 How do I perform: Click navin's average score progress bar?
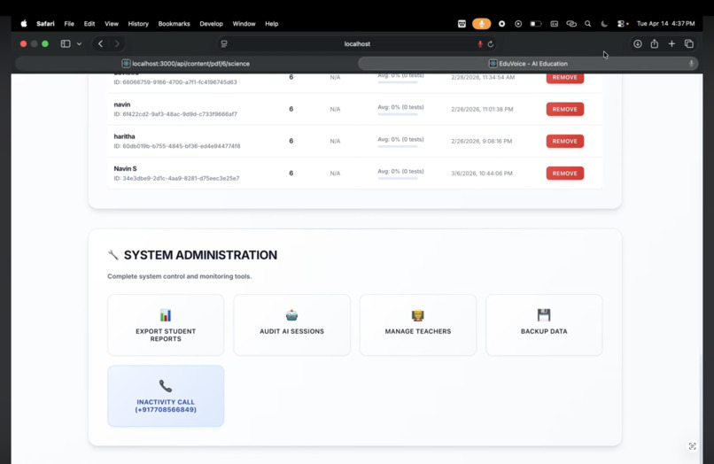tap(398, 114)
